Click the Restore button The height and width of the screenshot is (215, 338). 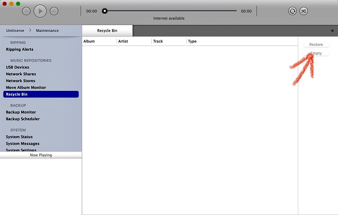[316, 44]
